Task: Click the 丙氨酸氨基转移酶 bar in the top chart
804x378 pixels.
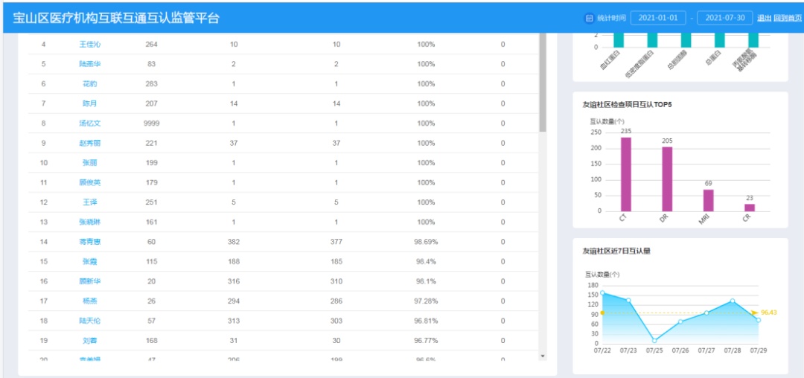Action: pyautogui.click(x=753, y=40)
